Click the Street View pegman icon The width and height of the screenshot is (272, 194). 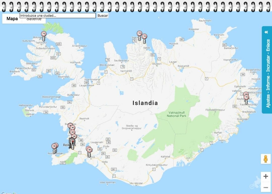[x=266, y=159]
